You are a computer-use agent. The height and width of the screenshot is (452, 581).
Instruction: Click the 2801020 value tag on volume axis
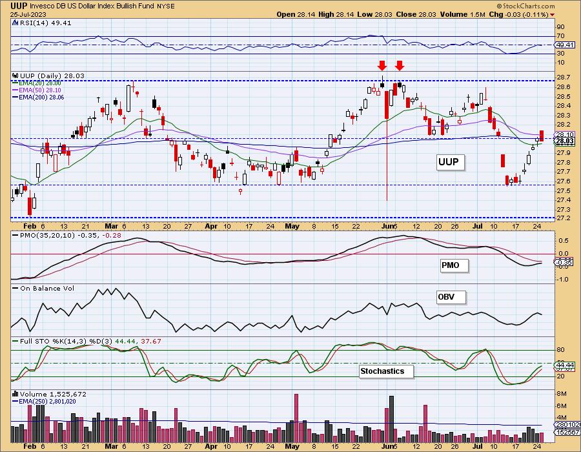pos(567,425)
